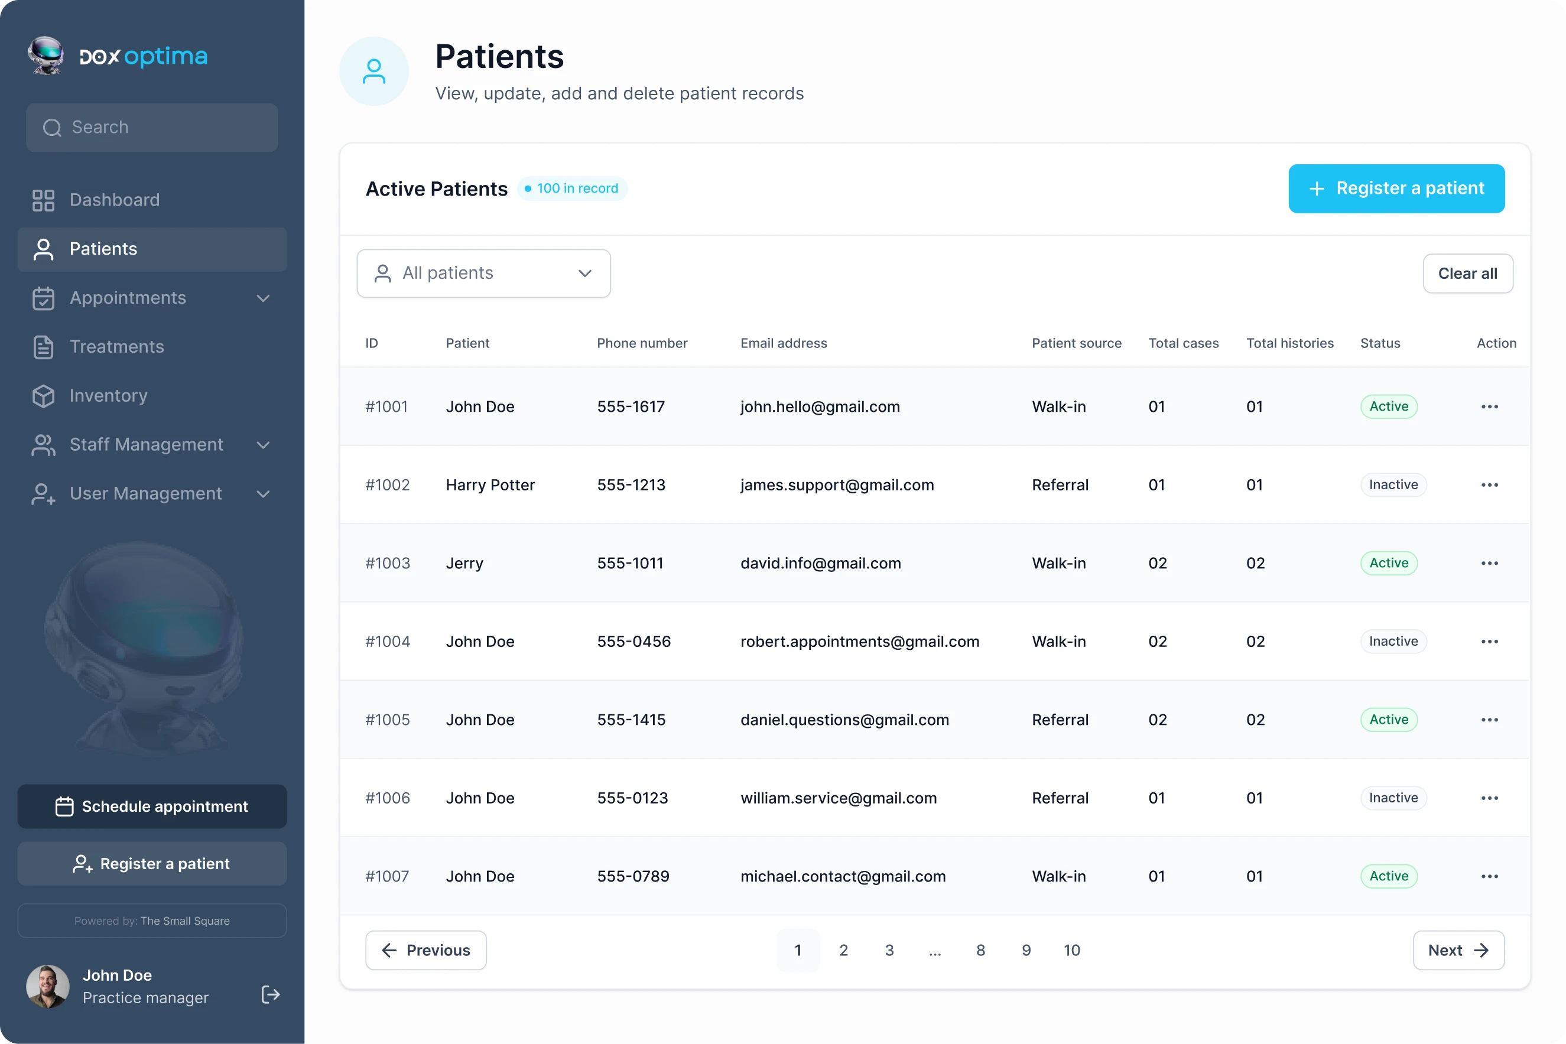Click John Doe's profile avatar photo
This screenshot has height=1044, width=1566.
click(47, 986)
